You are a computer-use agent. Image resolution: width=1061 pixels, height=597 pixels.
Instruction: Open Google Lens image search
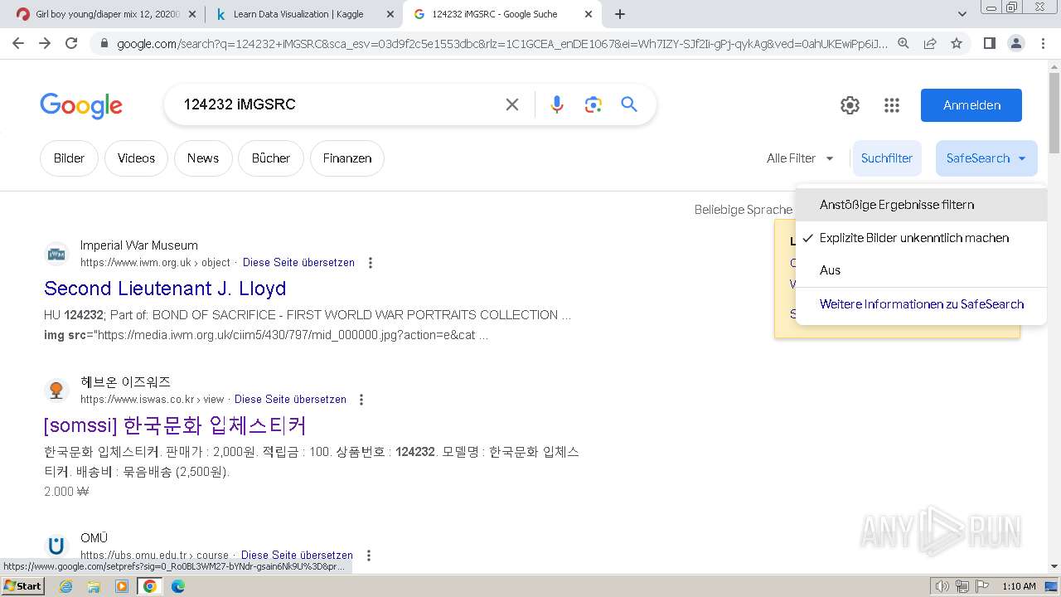tap(593, 104)
